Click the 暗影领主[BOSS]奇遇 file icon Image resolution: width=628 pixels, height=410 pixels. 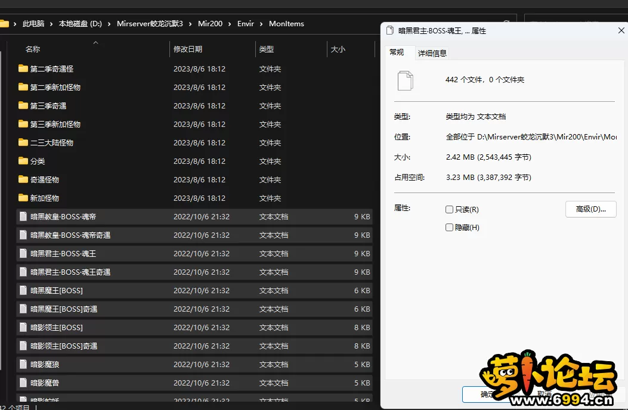coord(23,346)
